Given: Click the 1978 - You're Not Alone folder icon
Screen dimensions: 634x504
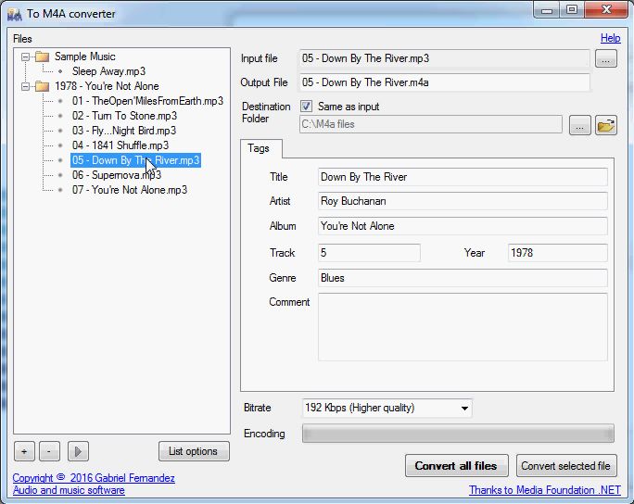Looking at the screenshot, I should (42, 86).
